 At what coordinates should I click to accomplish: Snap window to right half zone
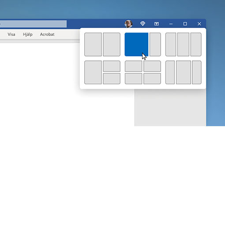click(112, 45)
